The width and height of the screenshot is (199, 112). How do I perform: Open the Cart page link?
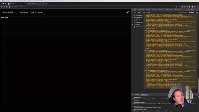pos(32,12)
